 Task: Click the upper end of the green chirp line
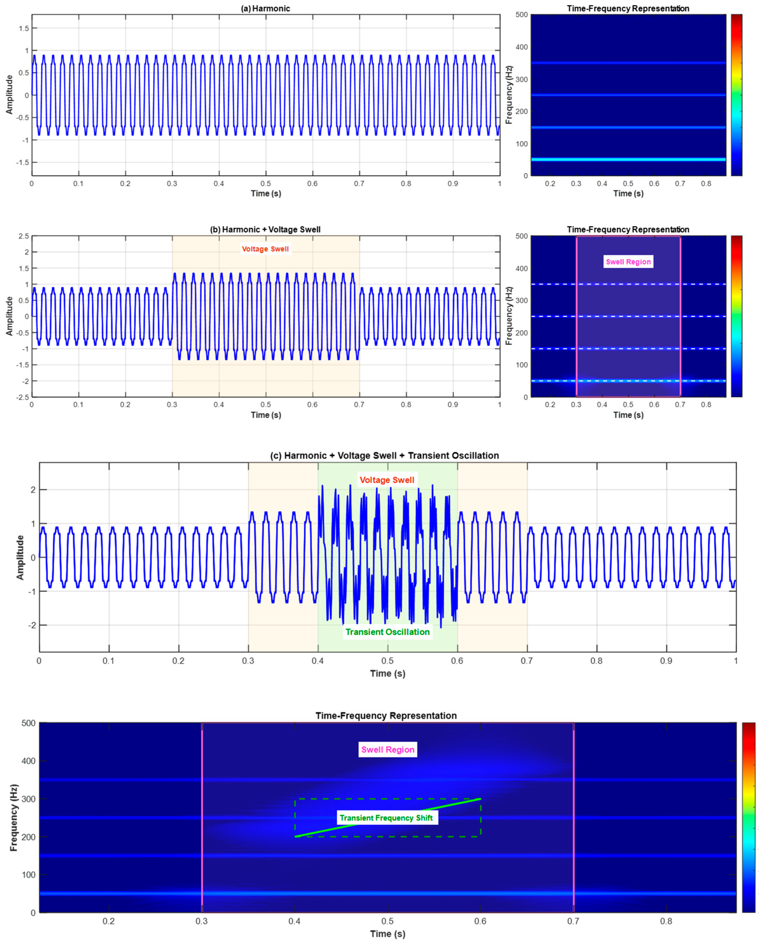coord(480,799)
